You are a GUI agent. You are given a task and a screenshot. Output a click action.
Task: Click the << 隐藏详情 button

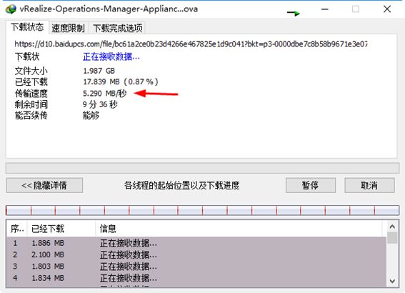pos(44,185)
